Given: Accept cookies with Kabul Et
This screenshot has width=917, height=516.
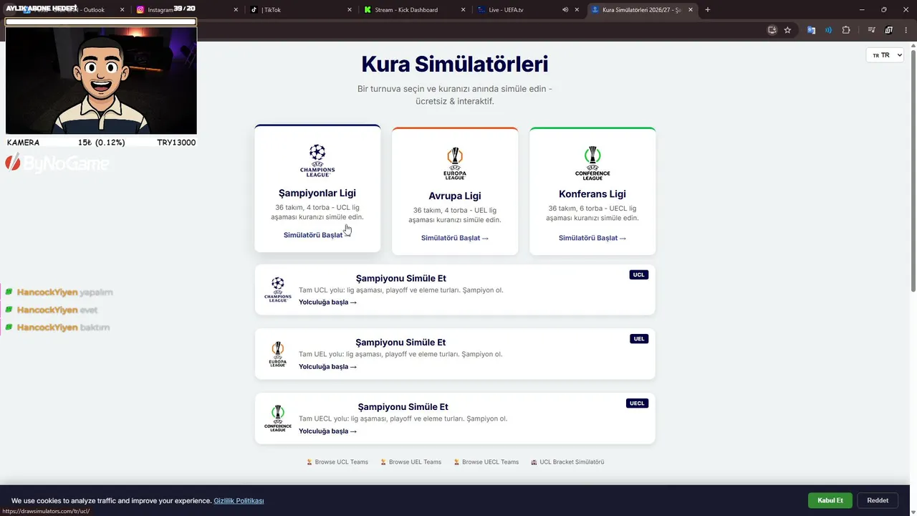Looking at the screenshot, I should click(x=830, y=500).
